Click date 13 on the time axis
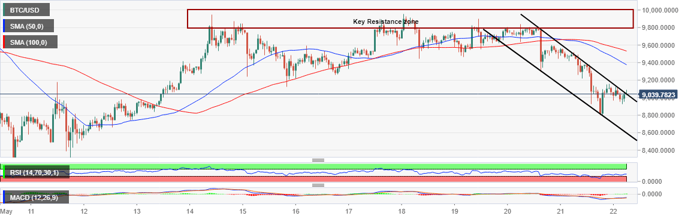The height and width of the screenshot is (219, 691). click(137, 211)
